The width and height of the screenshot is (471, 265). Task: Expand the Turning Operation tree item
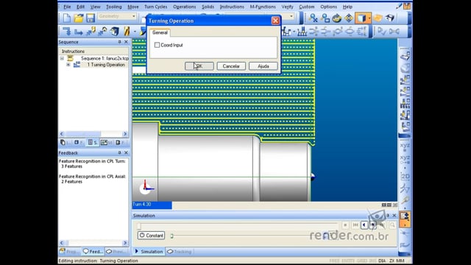pos(68,65)
